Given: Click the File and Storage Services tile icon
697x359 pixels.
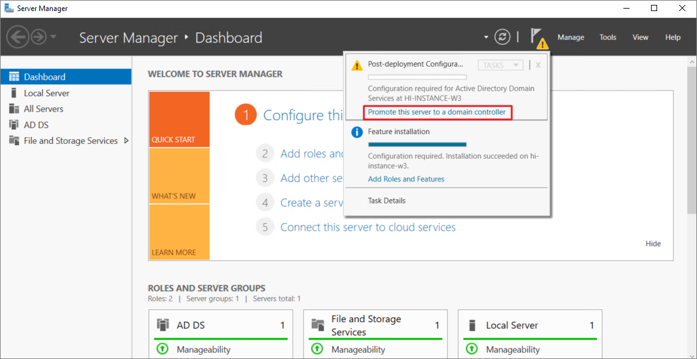Looking at the screenshot, I should click(x=318, y=325).
